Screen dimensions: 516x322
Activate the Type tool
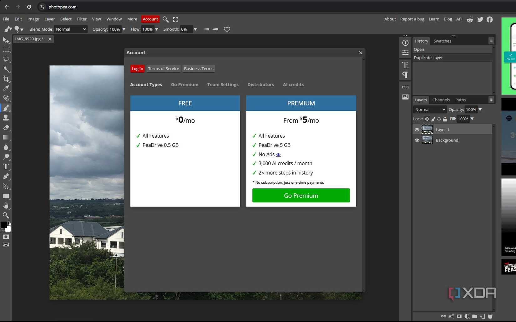(6, 167)
